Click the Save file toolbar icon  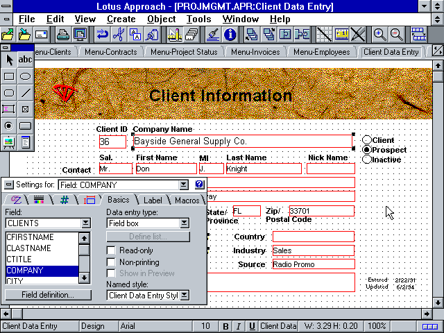coord(25,35)
